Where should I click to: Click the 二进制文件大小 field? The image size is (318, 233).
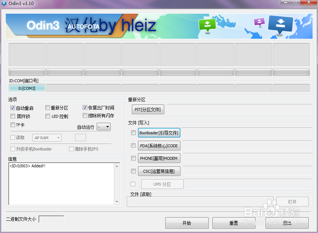tap(51, 219)
